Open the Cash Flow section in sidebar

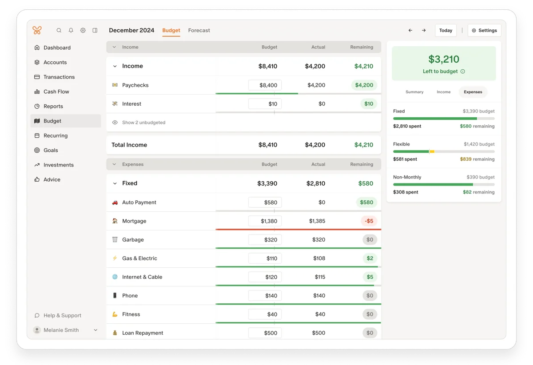(56, 91)
